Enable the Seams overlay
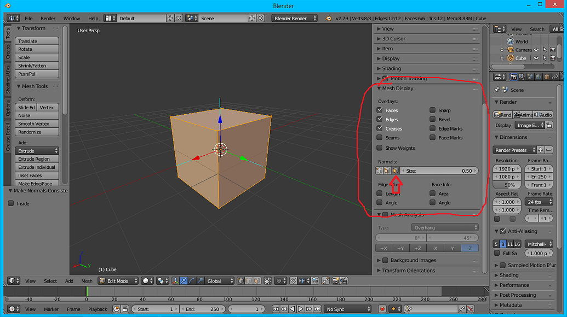Screen dimensions: 567x317 click(x=379, y=137)
